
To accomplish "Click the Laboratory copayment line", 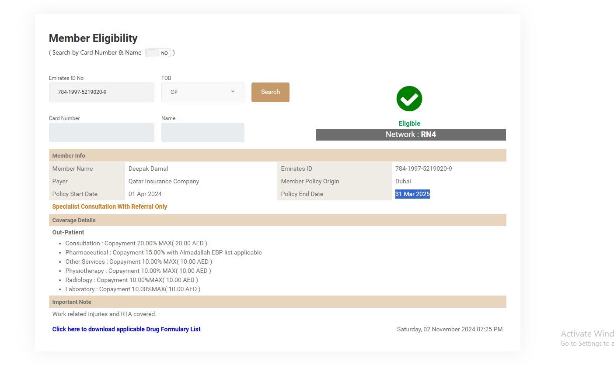I will 133,289.
